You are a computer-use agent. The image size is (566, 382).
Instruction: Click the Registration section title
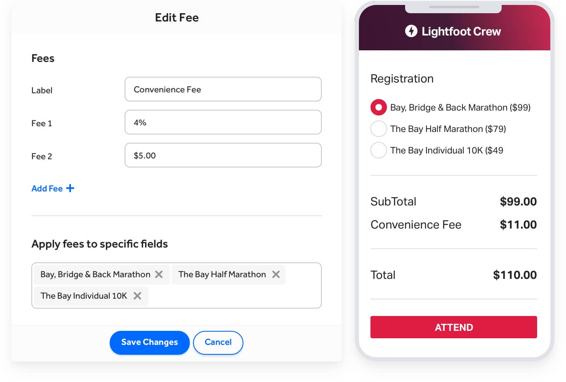[x=402, y=78]
